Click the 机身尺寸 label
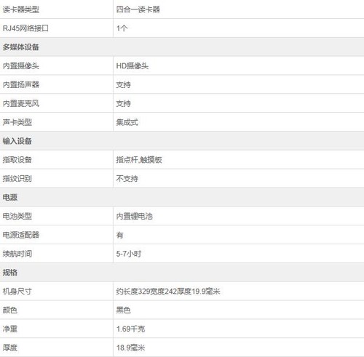This screenshot has height=357, width=364. click(x=17, y=292)
